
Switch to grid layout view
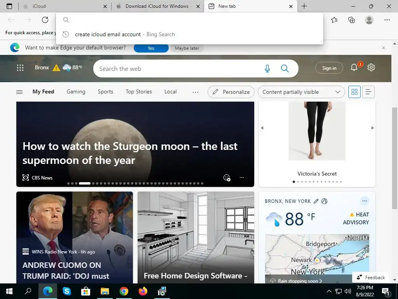pyautogui.click(x=354, y=92)
